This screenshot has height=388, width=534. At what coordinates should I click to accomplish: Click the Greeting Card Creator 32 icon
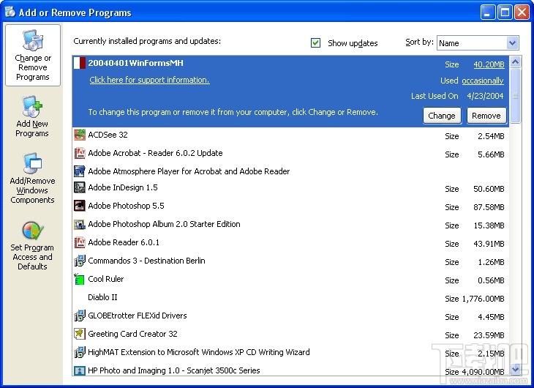click(80, 335)
